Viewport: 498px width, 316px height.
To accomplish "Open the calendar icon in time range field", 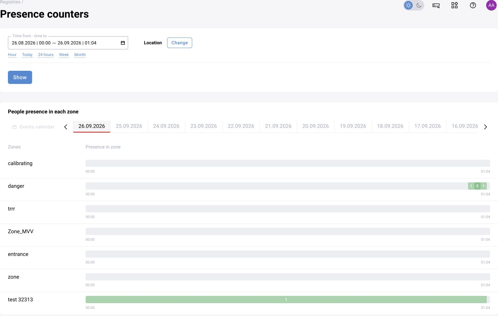I will pos(123,43).
